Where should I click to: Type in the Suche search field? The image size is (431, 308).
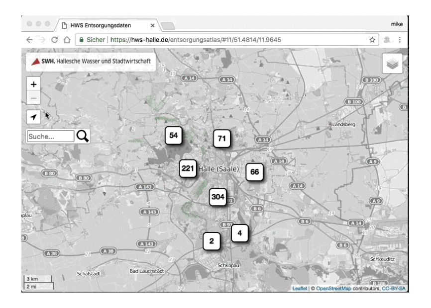tap(50, 136)
